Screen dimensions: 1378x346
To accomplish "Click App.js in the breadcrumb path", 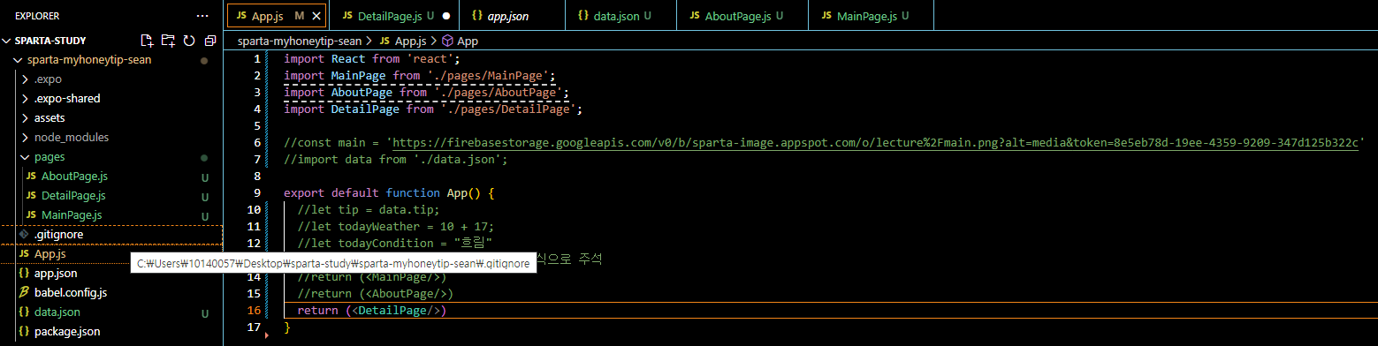I will tap(410, 41).
